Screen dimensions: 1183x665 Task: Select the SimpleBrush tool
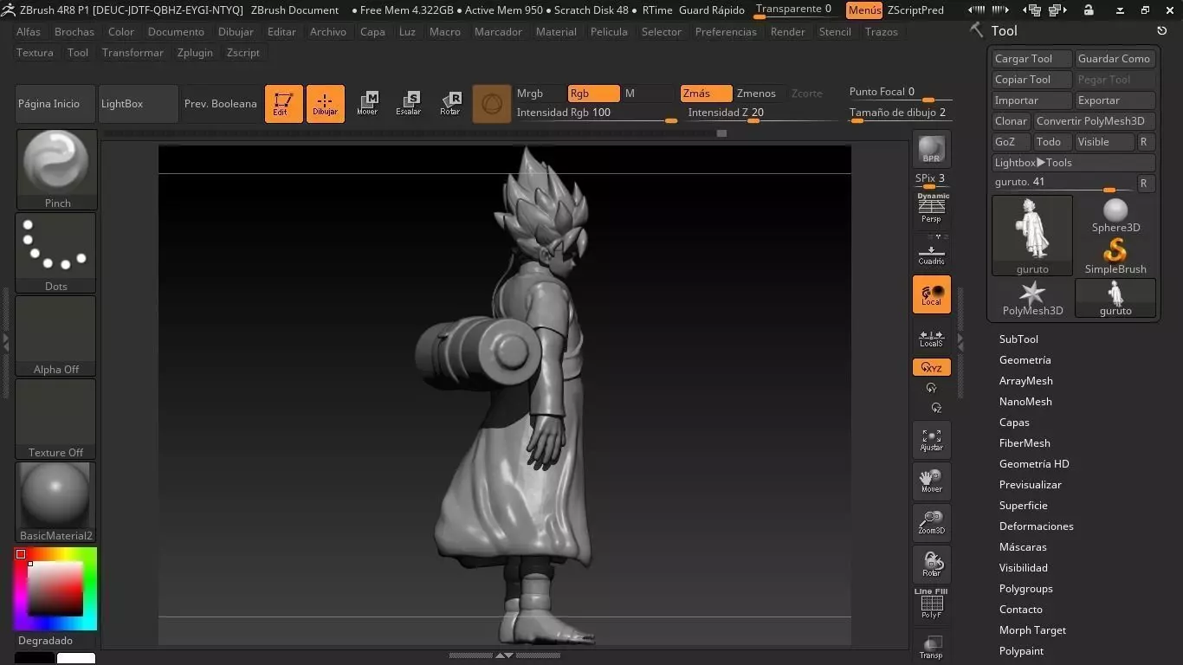[1115, 256]
